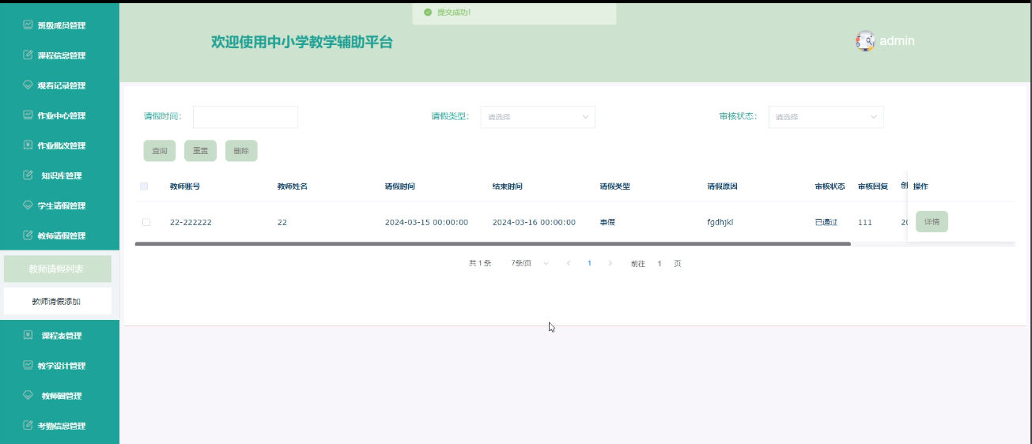This screenshot has height=444, width=1032.
Task: Click the icon beside 观看记录管理
Action: click(x=28, y=85)
